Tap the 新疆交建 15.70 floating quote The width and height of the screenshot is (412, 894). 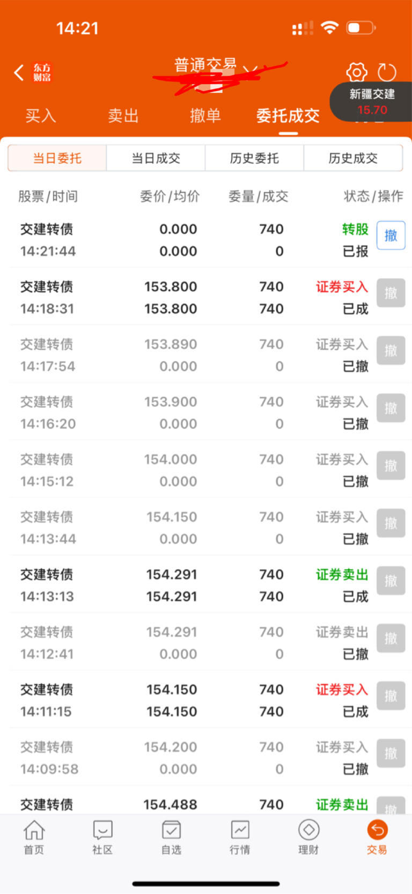tap(371, 101)
